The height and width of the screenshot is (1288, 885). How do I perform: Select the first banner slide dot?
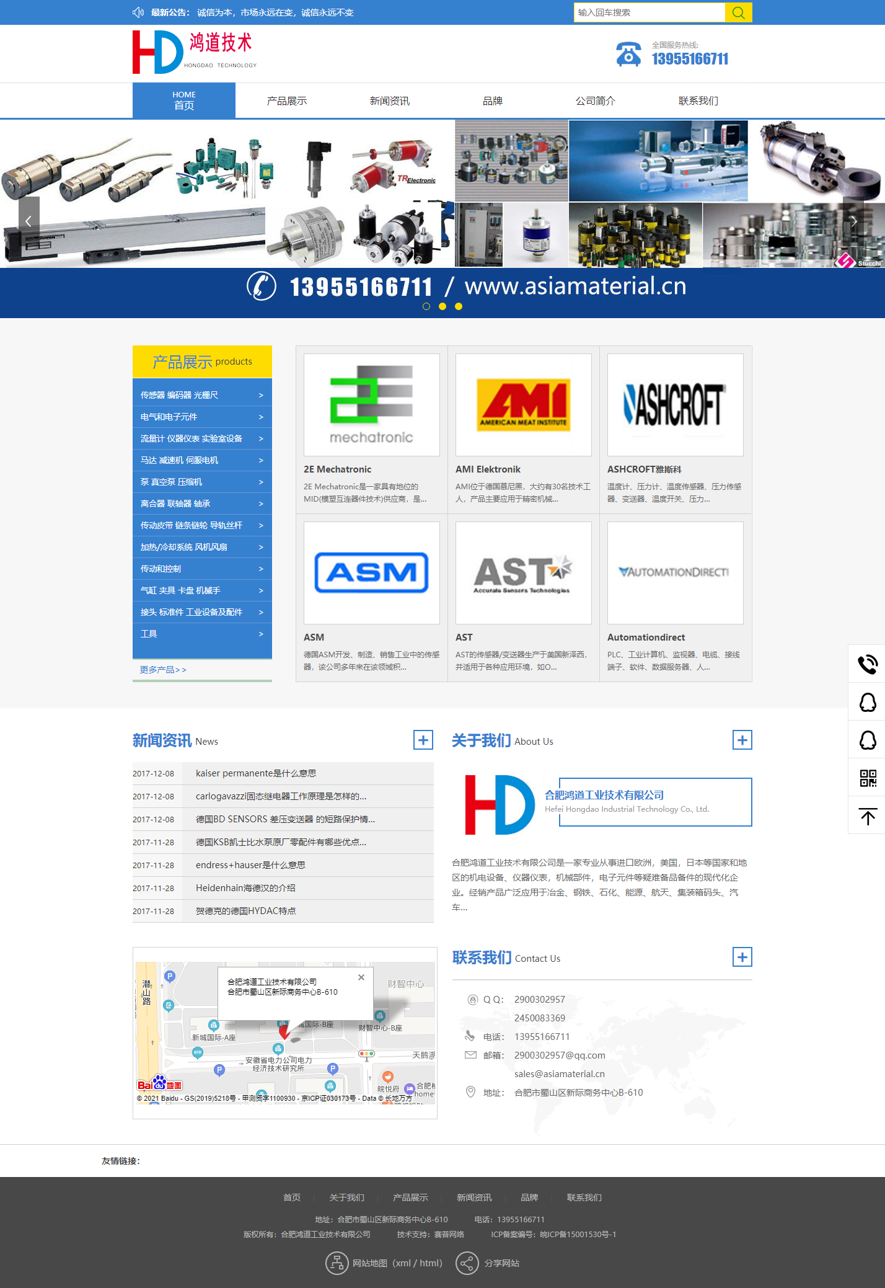tap(426, 306)
